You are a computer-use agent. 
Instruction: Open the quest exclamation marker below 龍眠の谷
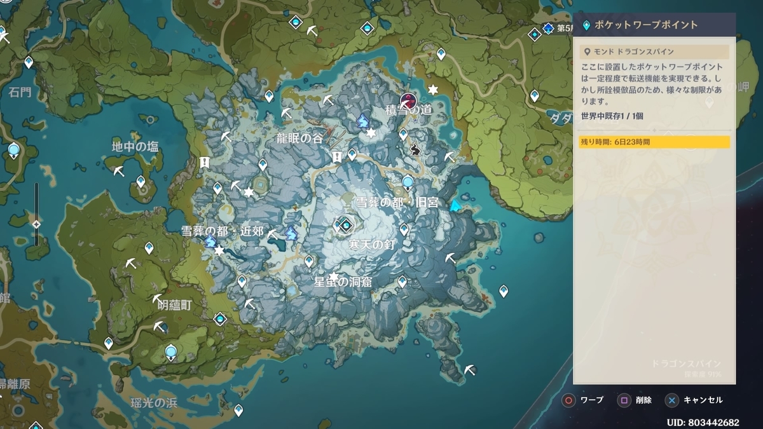coord(337,156)
